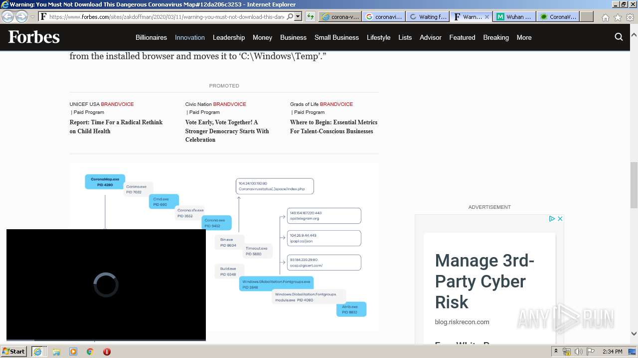The width and height of the screenshot is (638, 358).
Task: Open the Windows Start menu
Action: coord(14,351)
